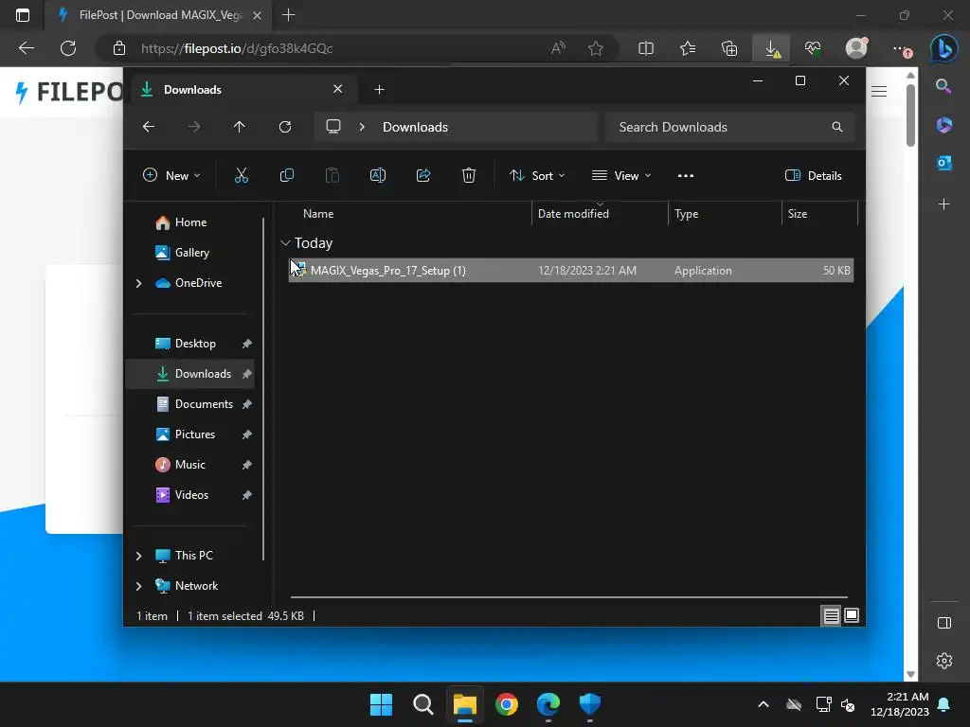970x727 pixels.
Task: Click the Cut scissors icon in Explorer toolbar
Action: tap(242, 175)
